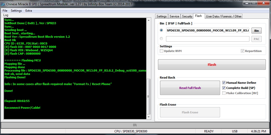Open the Extra menu

[29, 11]
